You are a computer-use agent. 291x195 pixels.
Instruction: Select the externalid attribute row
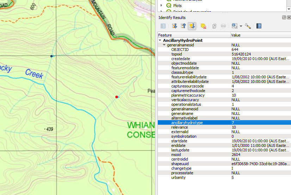[224, 132]
